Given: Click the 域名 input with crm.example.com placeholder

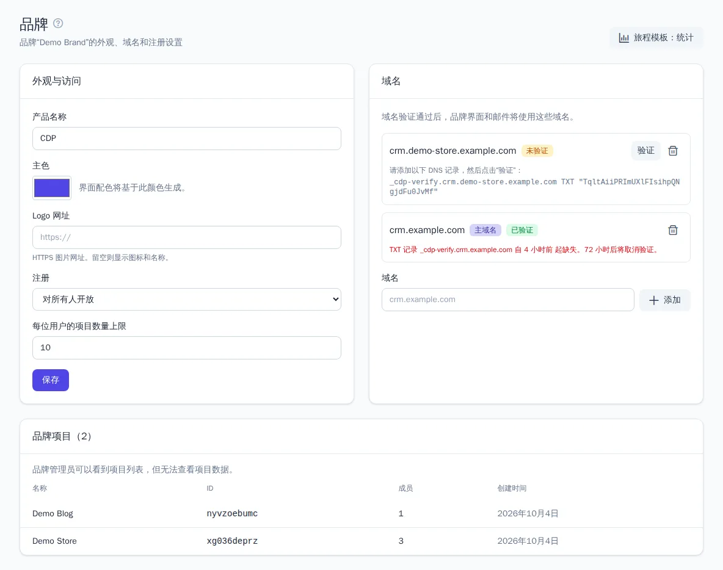Looking at the screenshot, I should pos(507,300).
